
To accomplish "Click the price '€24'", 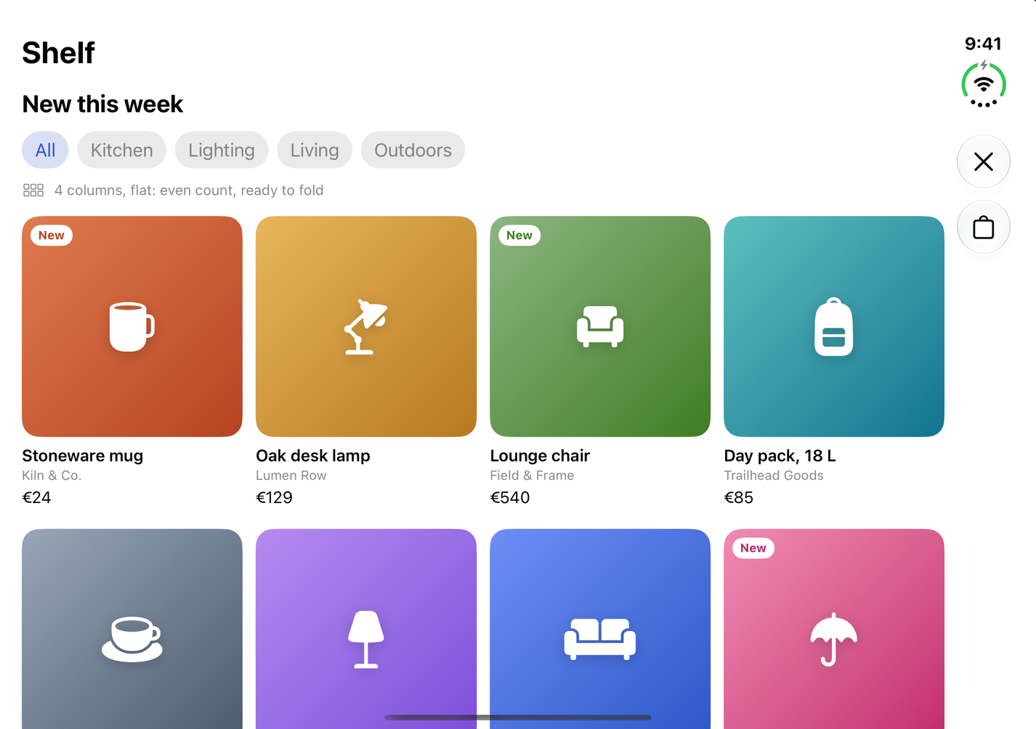I will [37, 498].
